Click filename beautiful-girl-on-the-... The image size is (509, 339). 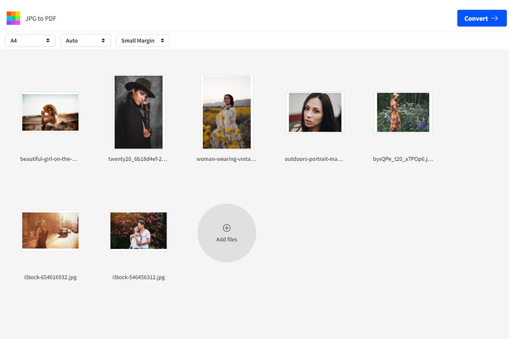click(x=49, y=159)
